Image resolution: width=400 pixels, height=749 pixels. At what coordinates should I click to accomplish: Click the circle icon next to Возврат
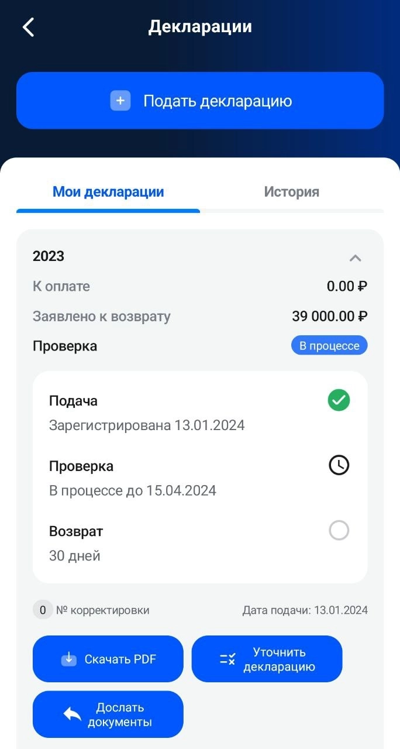click(x=338, y=530)
